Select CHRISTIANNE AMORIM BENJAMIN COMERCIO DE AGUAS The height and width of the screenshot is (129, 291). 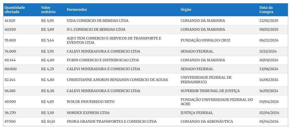click(117, 80)
